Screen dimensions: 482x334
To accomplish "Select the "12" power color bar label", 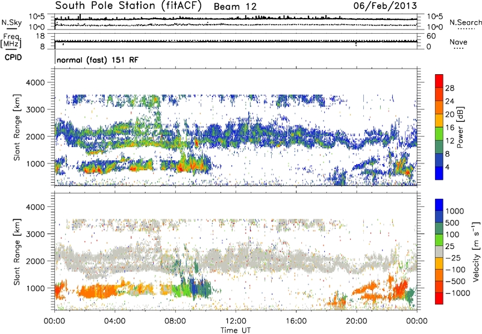I will point(449,141).
